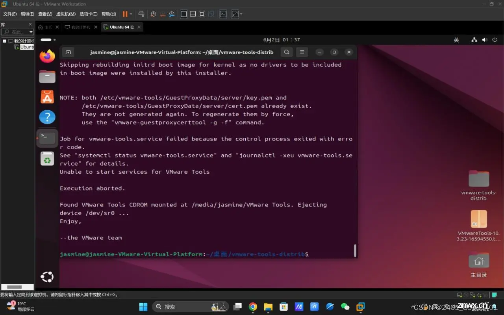Open the terminal hamburger menu
Image resolution: width=504 pixels, height=315 pixels.
(x=302, y=52)
